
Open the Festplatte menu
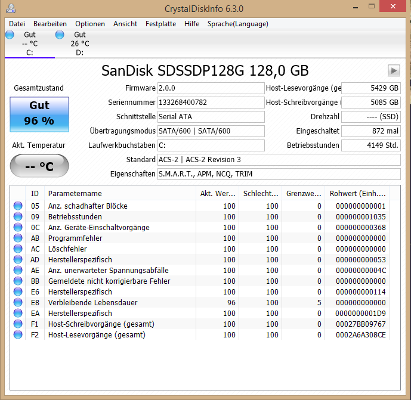[160, 24]
